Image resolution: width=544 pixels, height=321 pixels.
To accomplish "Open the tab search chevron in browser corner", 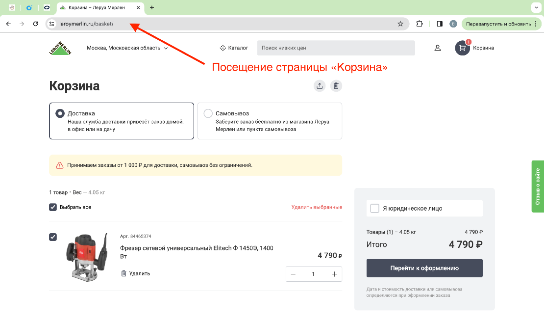I will (x=536, y=7).
